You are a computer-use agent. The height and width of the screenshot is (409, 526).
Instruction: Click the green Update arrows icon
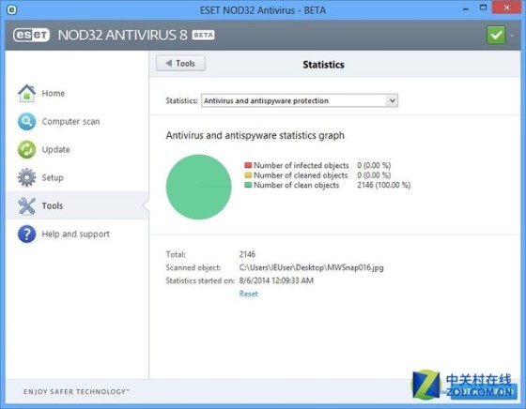click(27, 149)
